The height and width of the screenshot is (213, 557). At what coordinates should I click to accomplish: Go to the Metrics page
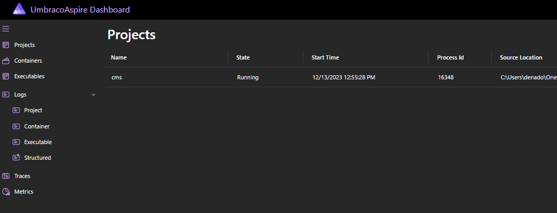[23, 192]
